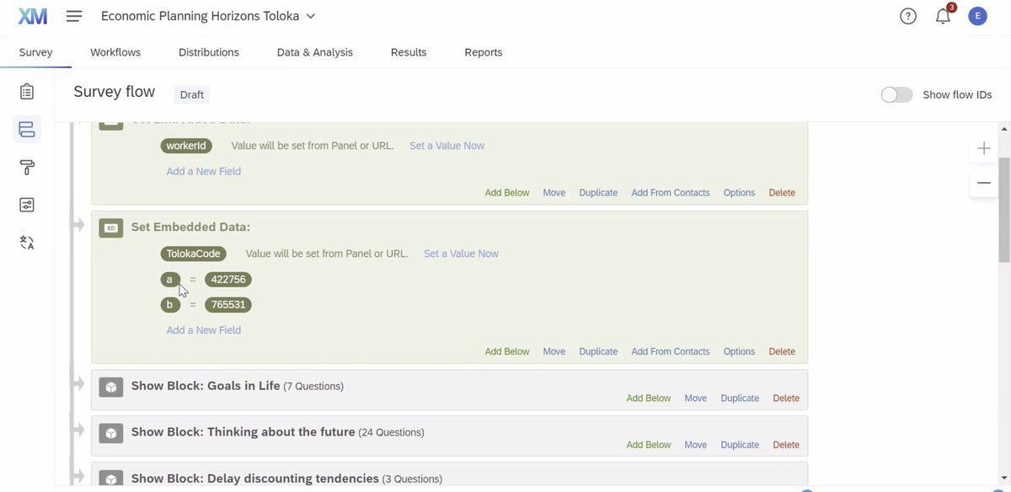Screen dimensions: 1011x492
Task: Edit the field name pill a
Action: coord(170,280)
